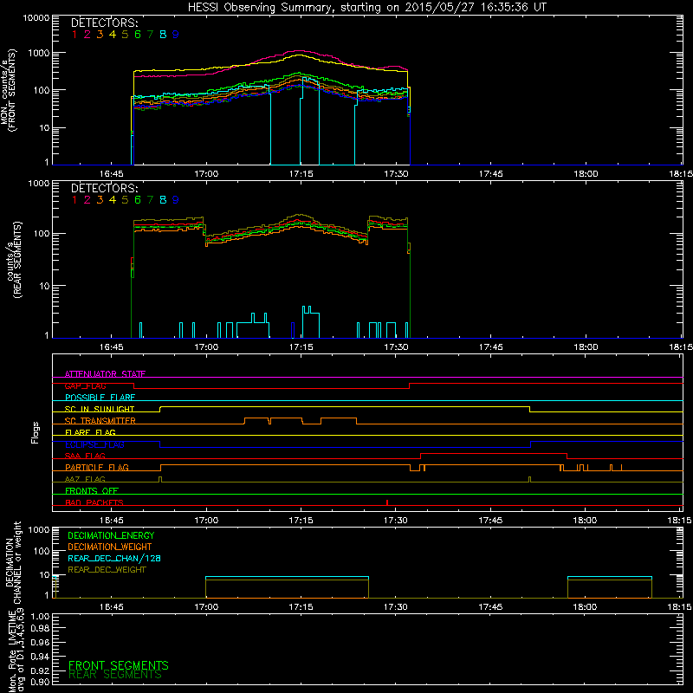Click the SC_TRANSMITTER flag label
Viewport: 693px width, 693px height.
pos(100,421)
